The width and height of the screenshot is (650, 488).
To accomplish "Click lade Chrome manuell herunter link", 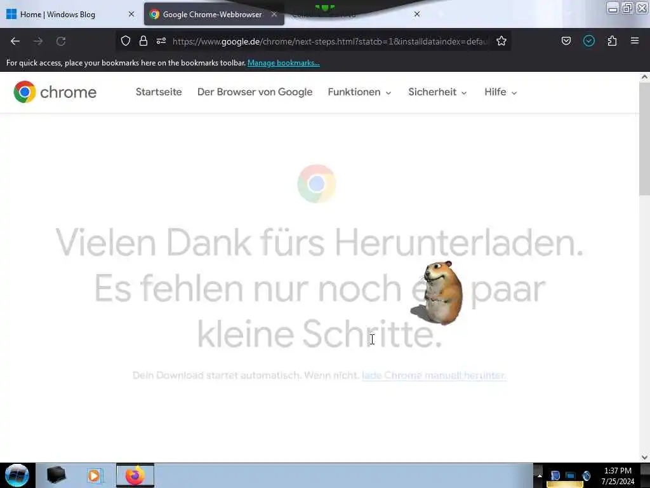I will pos(434,376).
